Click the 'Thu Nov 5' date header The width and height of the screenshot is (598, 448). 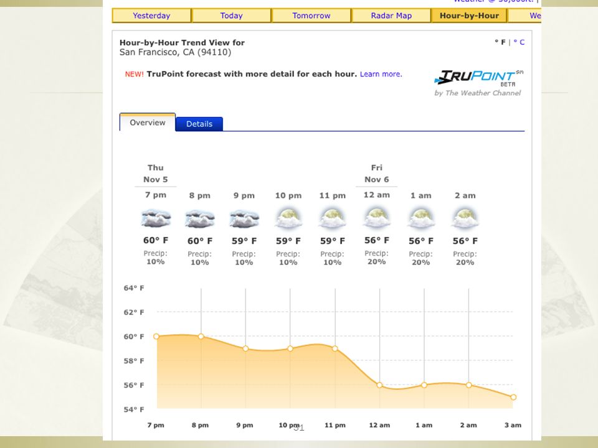(156, 174)
